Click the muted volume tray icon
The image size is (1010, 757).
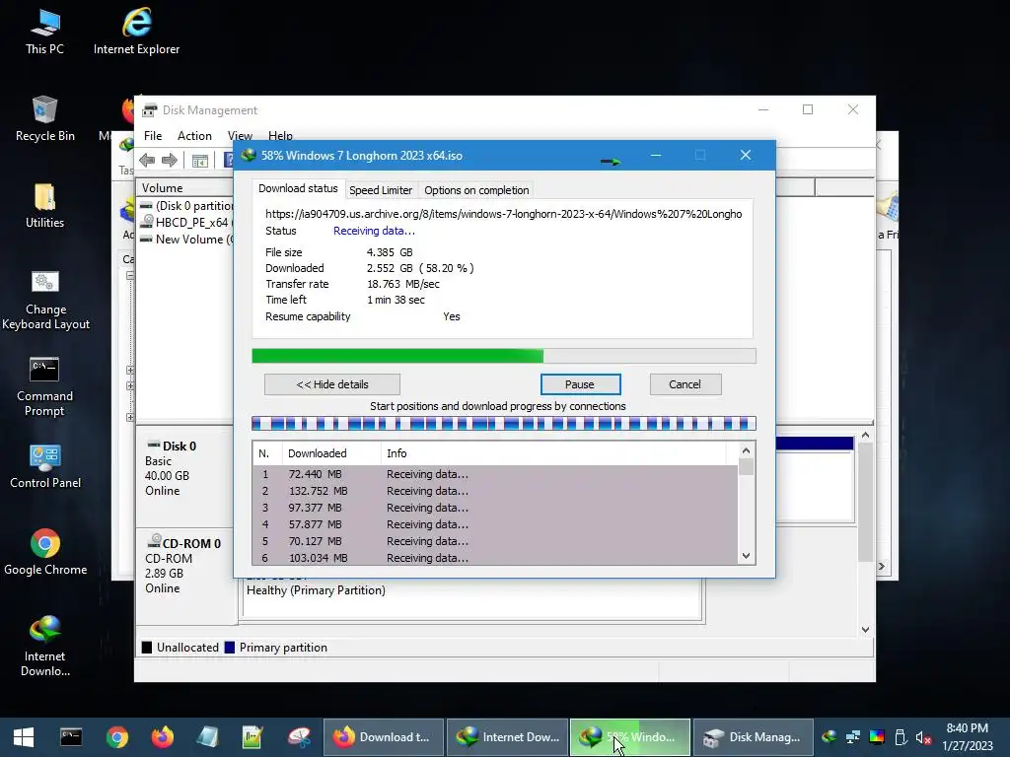click(x=923, y=737)
